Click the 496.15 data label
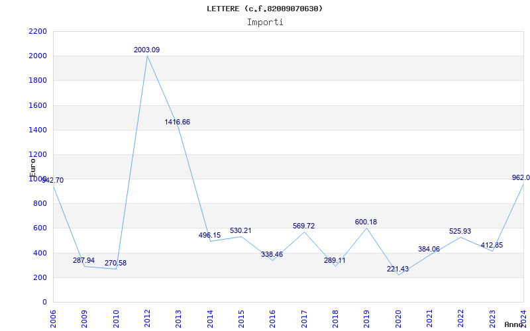Image resolution: width=530 pixels, height=331 pixels. click(x=209, y=236)
